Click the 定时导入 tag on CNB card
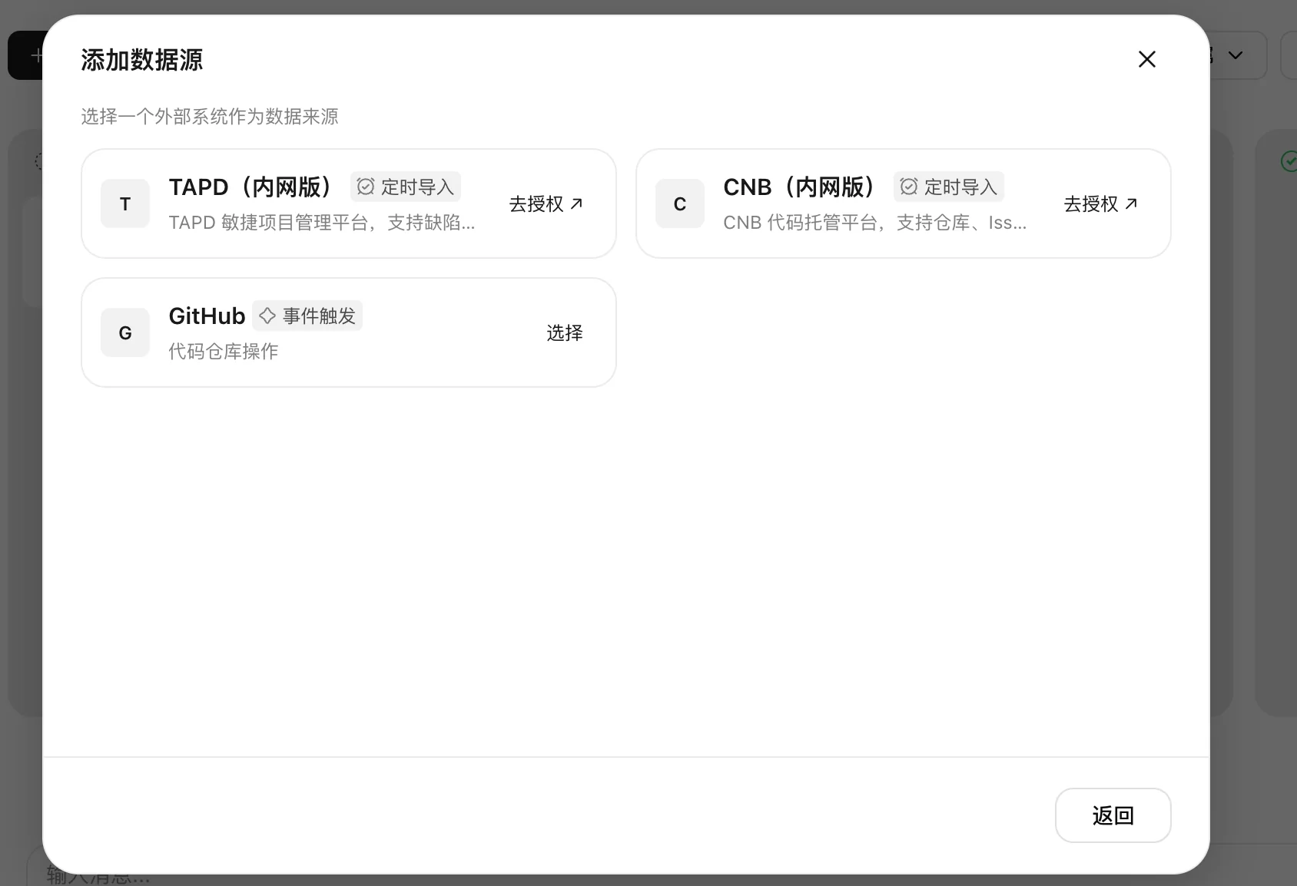The width and height of the screenshot is (1297, 886). pyautogui.click(x=949, y=187)
